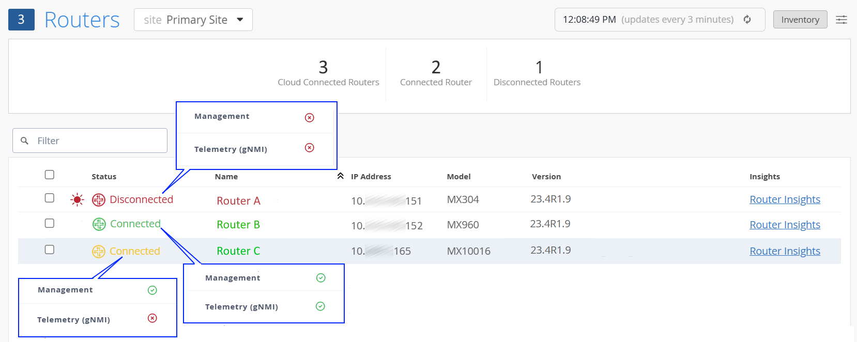857x342 pixels.
Task: Click the Inventory button
Action: point(800,20)
